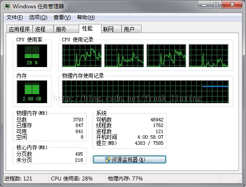The width and height of the screenshot is (246, 187).
Task: Click the 系统 group label
Action: coord(101,113)
